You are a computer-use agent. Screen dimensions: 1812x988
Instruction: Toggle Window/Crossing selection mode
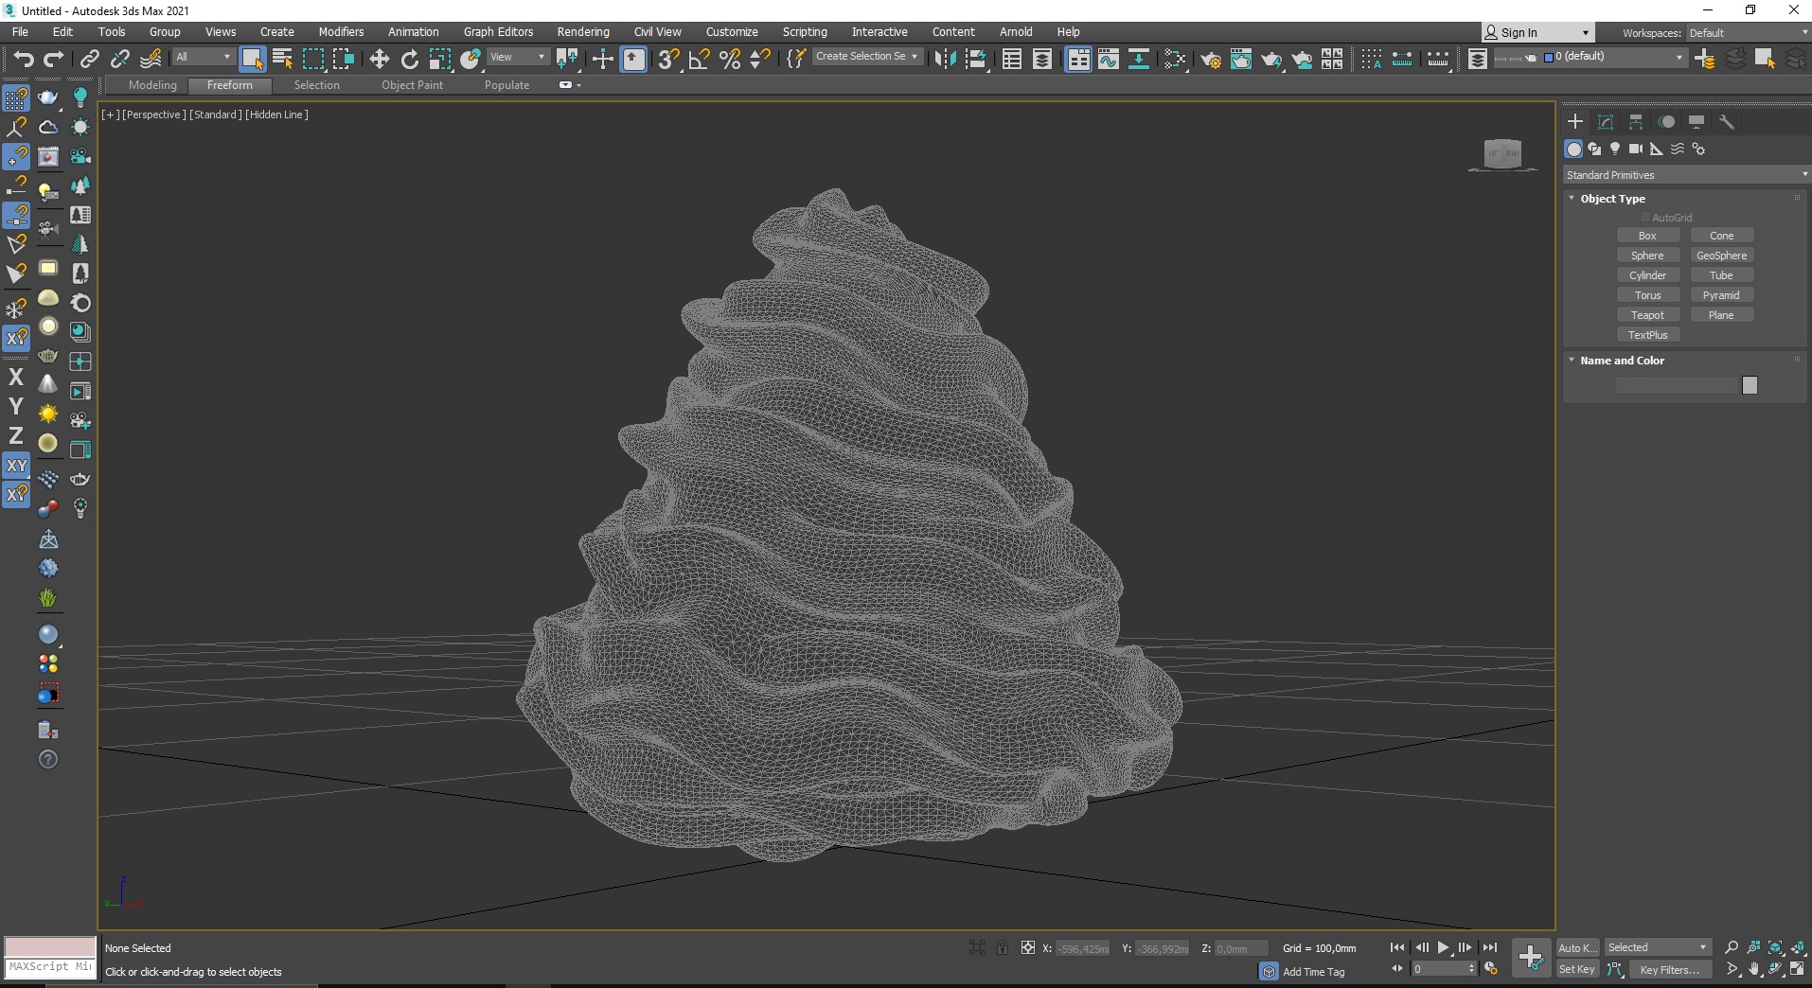click(x=343, y=59)
